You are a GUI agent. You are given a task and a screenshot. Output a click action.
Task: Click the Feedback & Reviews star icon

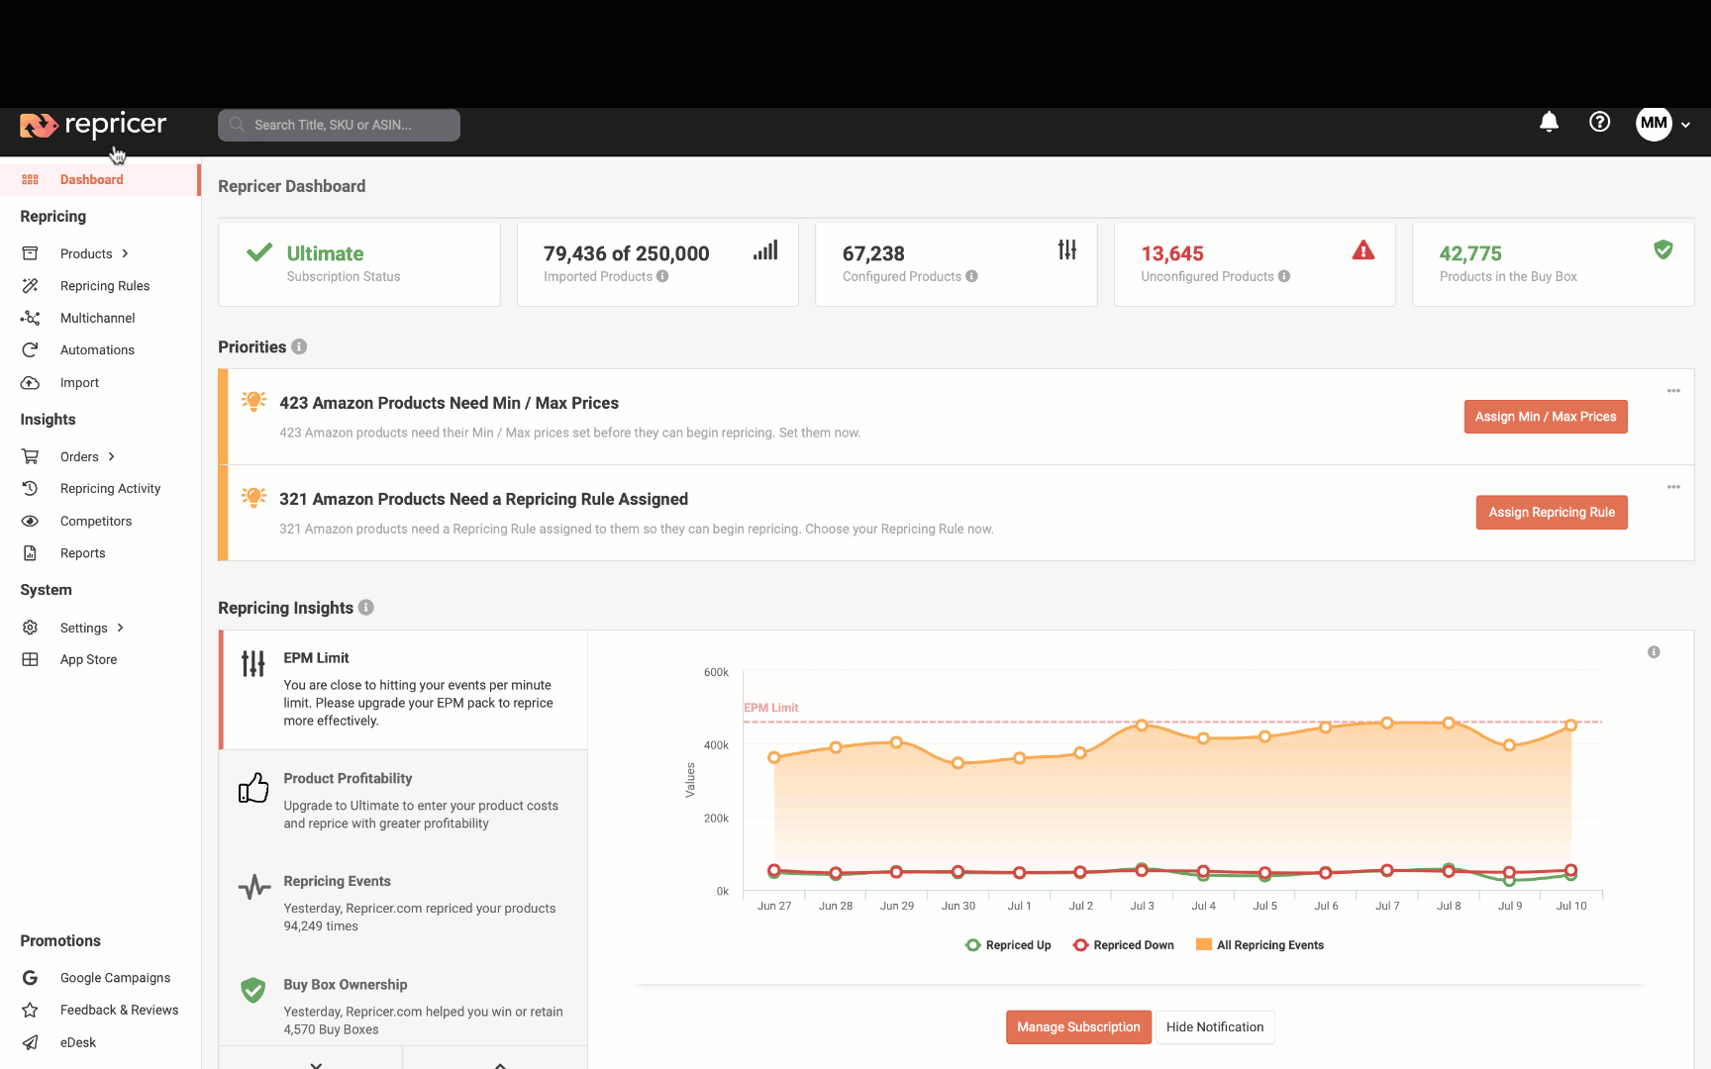[x=30, y=1010]
